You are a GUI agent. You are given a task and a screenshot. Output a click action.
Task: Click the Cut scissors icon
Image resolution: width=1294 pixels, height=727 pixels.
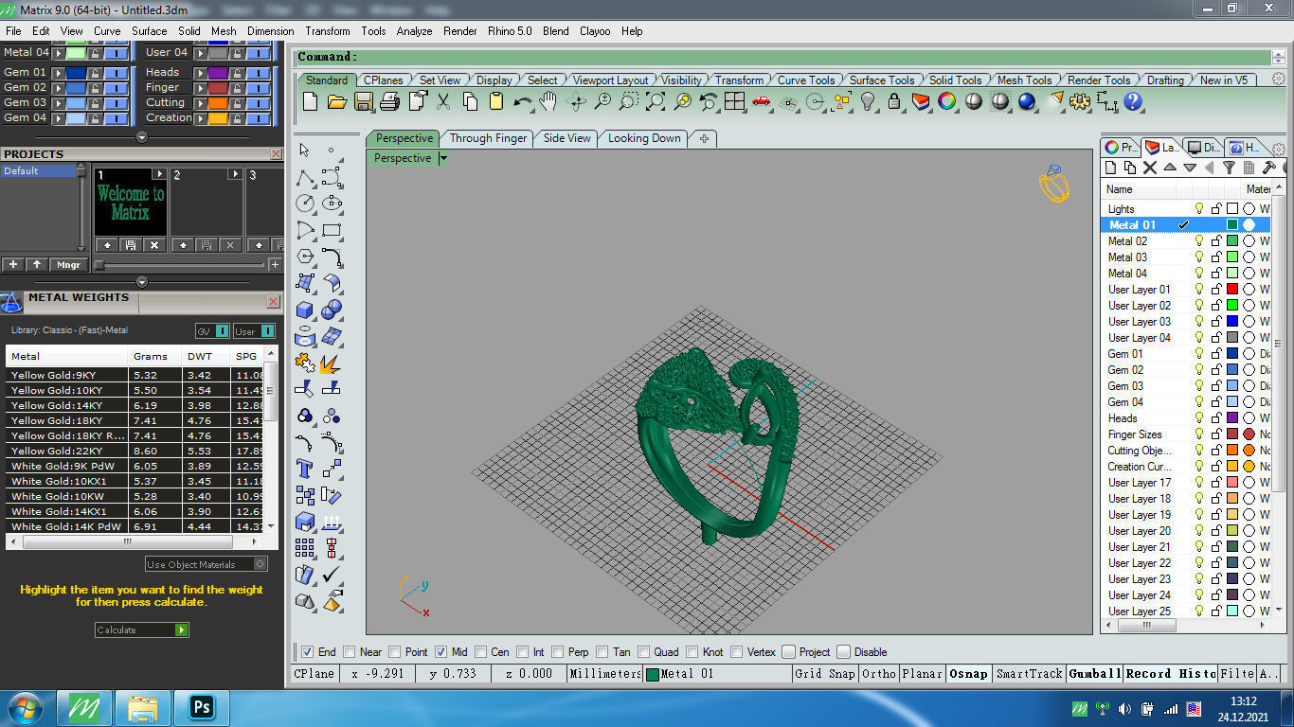pyautogui.click(x=443, y=101)
